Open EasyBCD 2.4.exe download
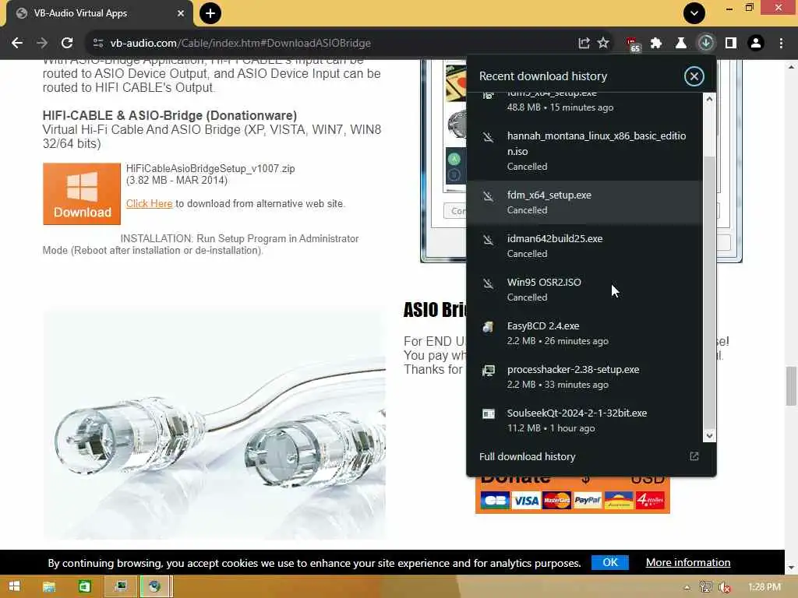Viewport: 798px width, 598px height. [584, 333]
